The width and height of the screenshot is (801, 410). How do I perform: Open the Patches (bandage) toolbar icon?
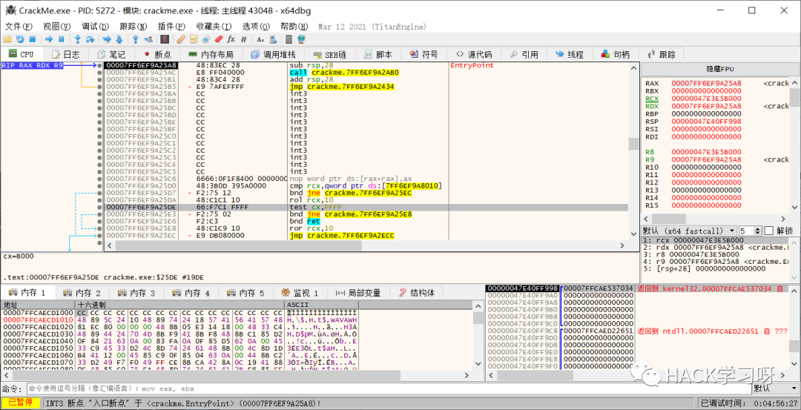click(x=180, y=39)
